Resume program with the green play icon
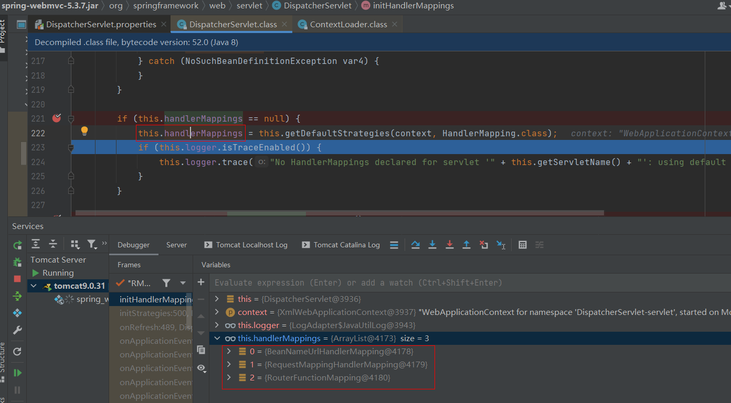This screenshot has width=731, height=403. click(x=17, y=373)
